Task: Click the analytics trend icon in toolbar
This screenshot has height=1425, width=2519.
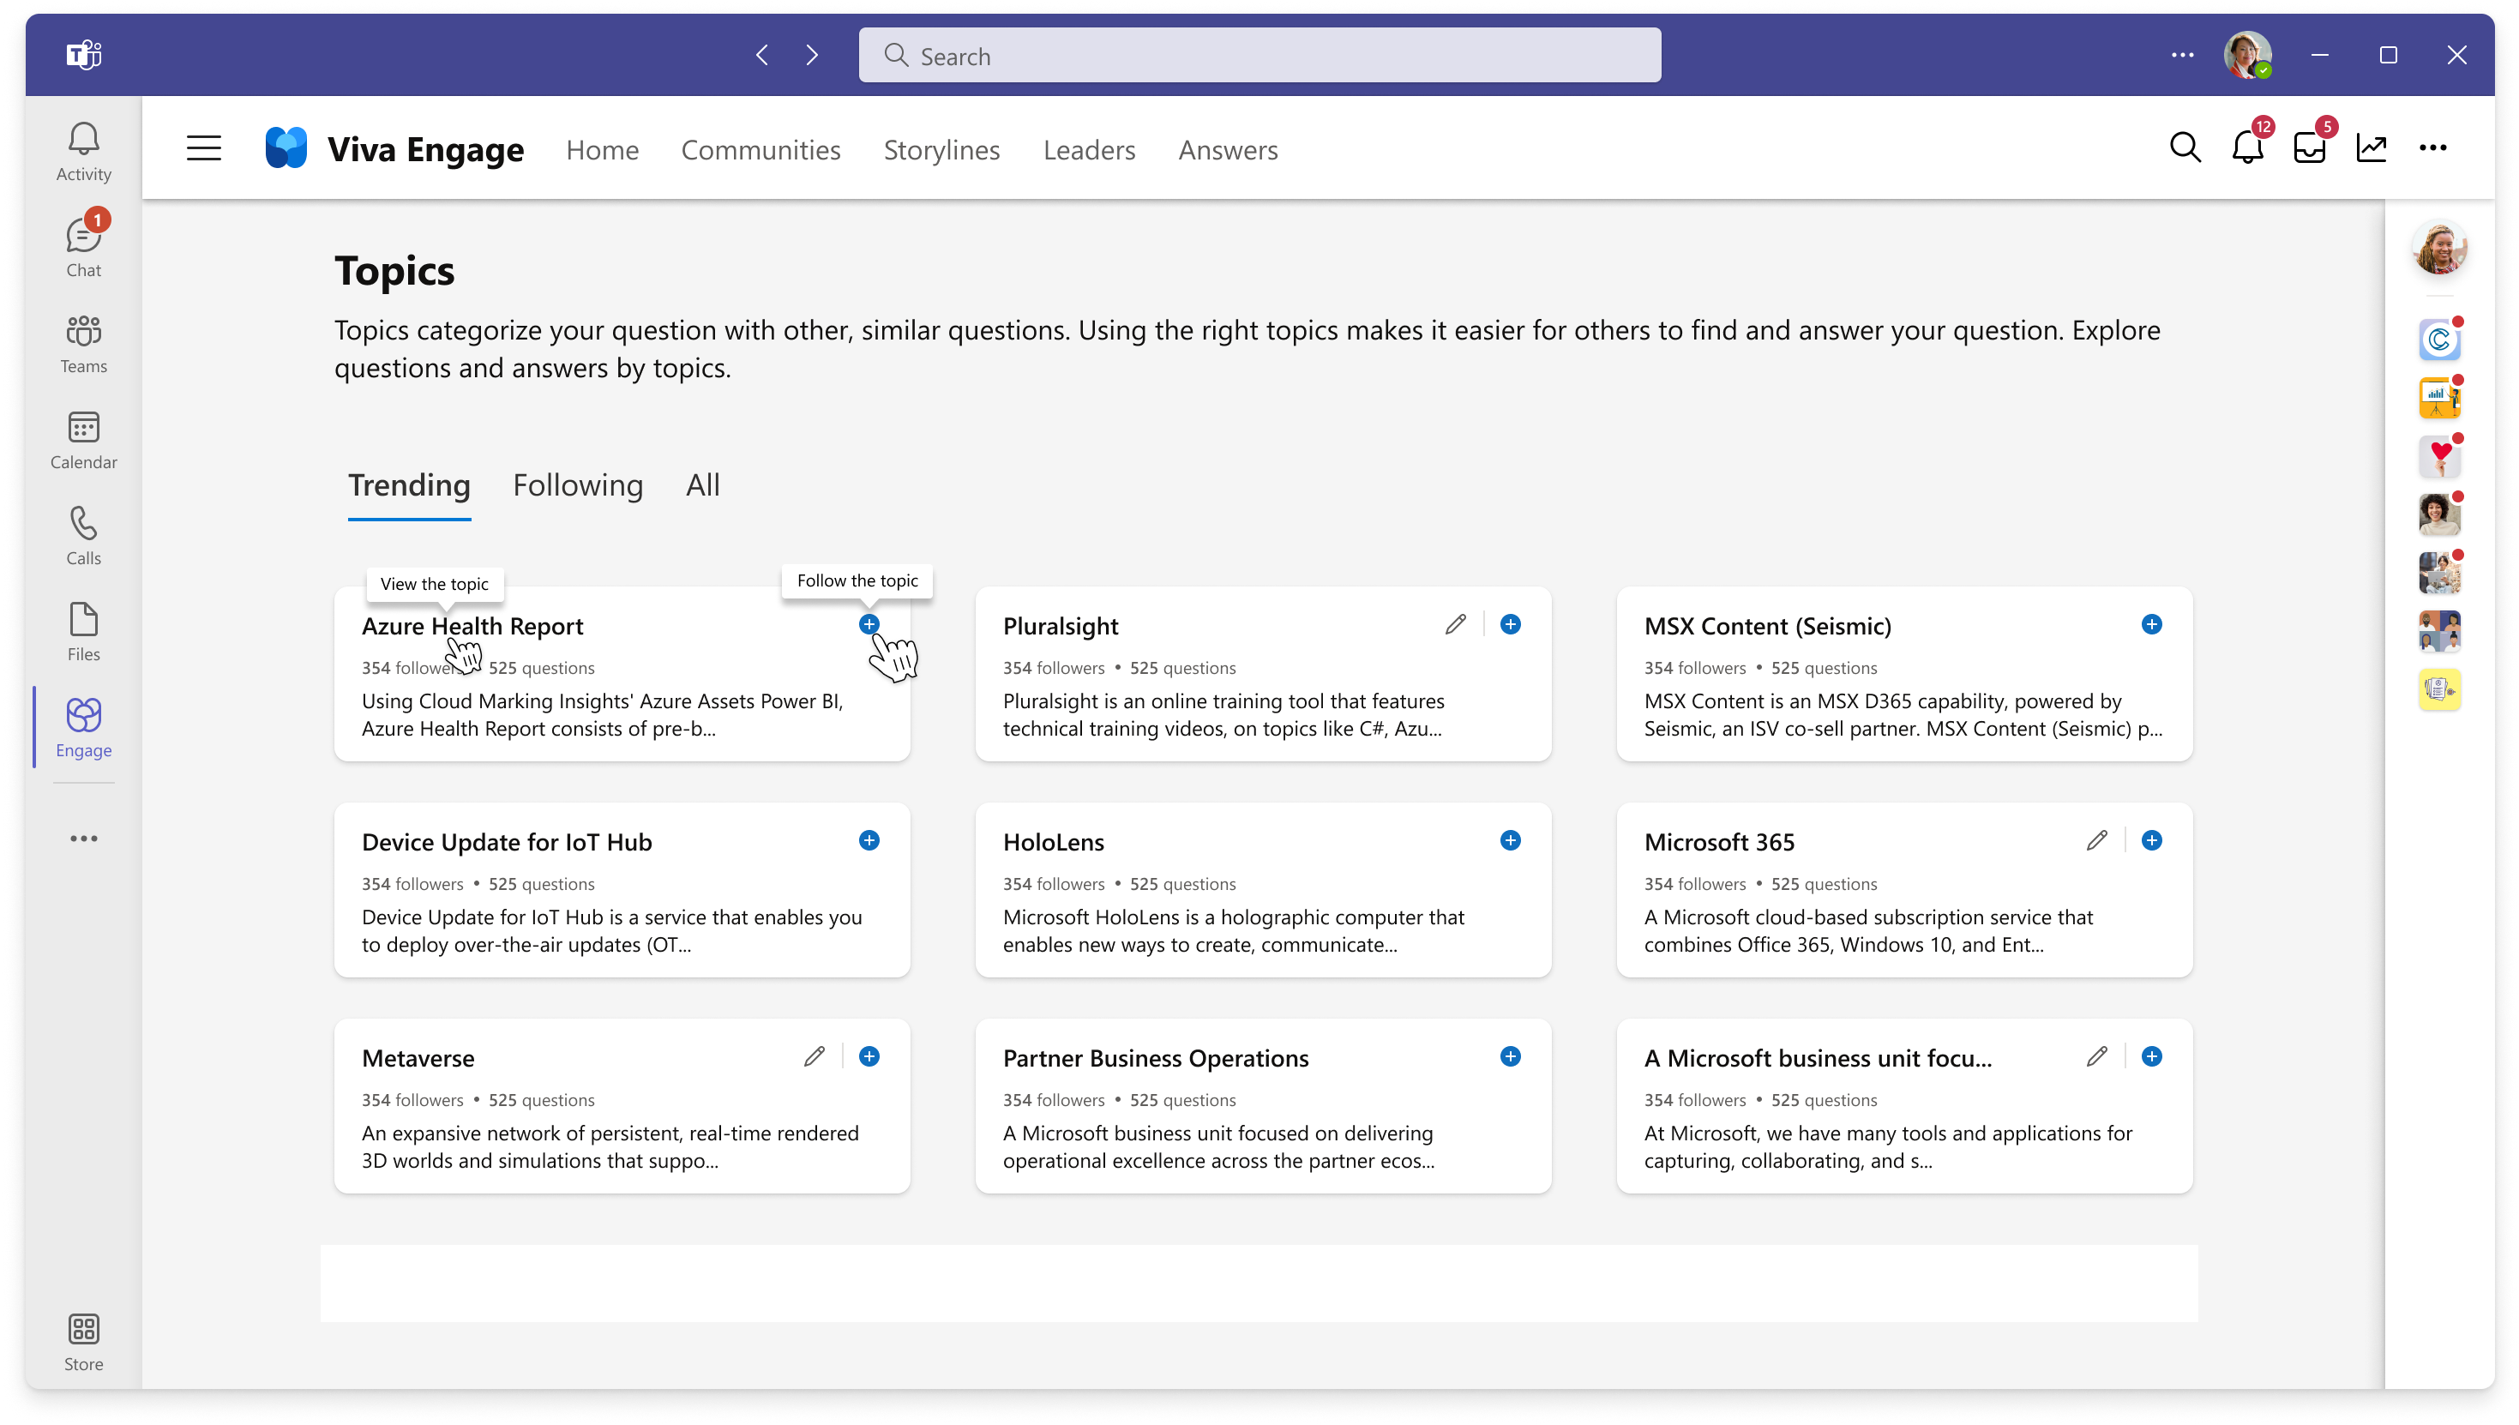Action: pyautogui.click(x=2372, y=147)
